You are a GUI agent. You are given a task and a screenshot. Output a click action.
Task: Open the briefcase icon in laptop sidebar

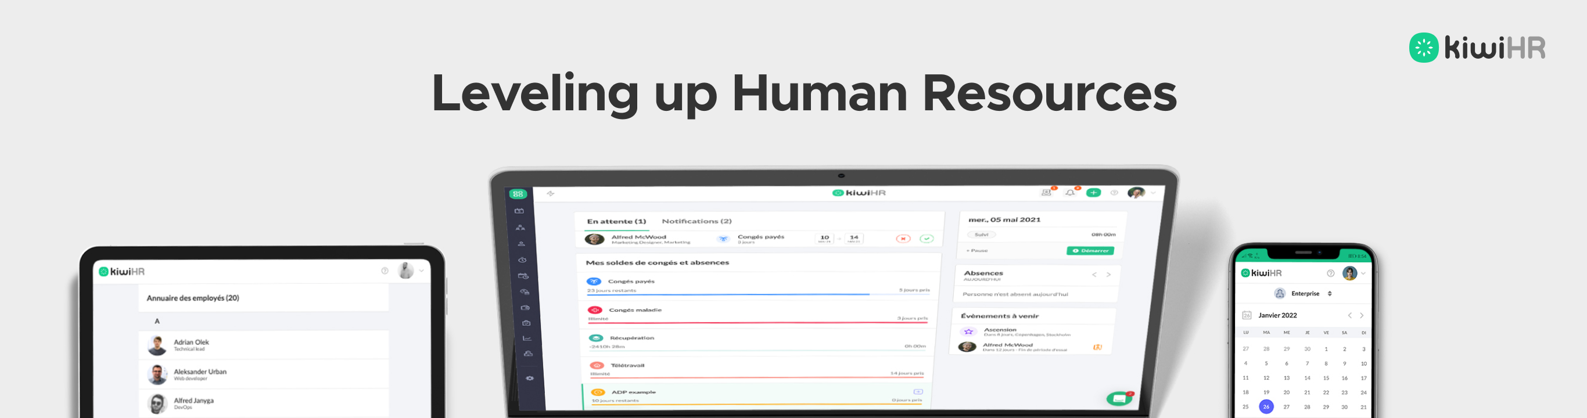coord(526,323)
